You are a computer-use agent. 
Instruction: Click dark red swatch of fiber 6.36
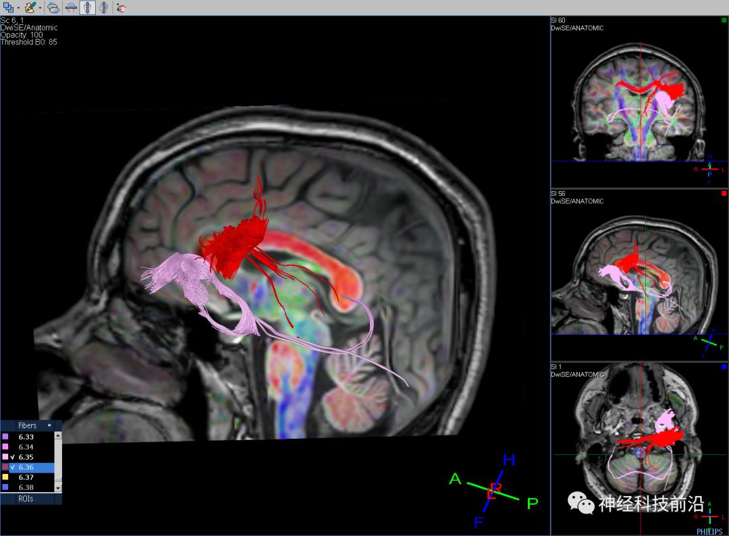(5, 466)
